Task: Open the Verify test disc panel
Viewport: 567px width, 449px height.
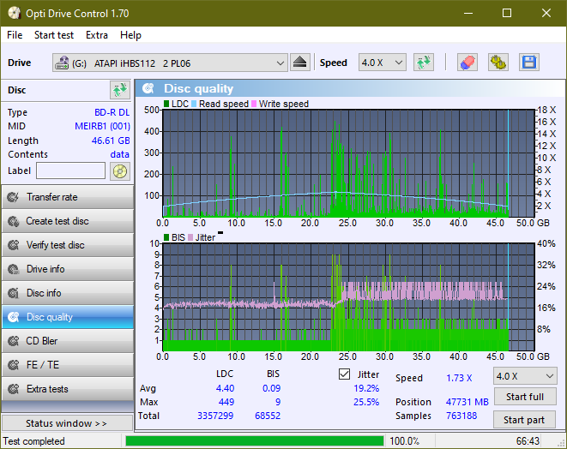Action: [68, 245]
